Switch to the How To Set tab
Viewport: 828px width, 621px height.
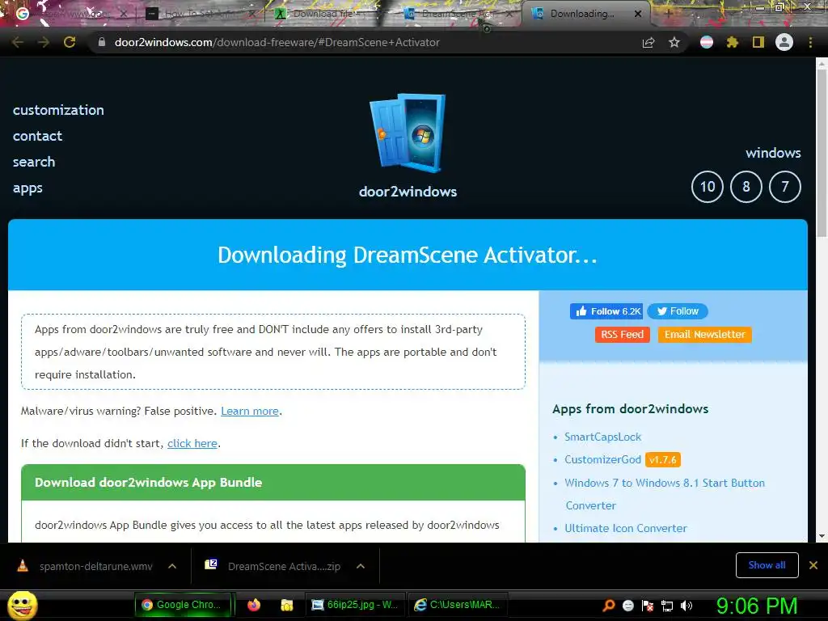point(201,14)
